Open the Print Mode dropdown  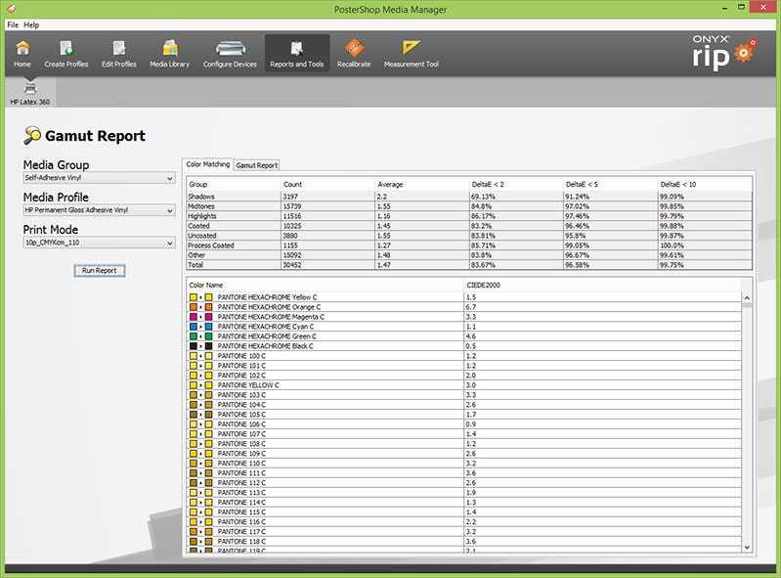99,243
